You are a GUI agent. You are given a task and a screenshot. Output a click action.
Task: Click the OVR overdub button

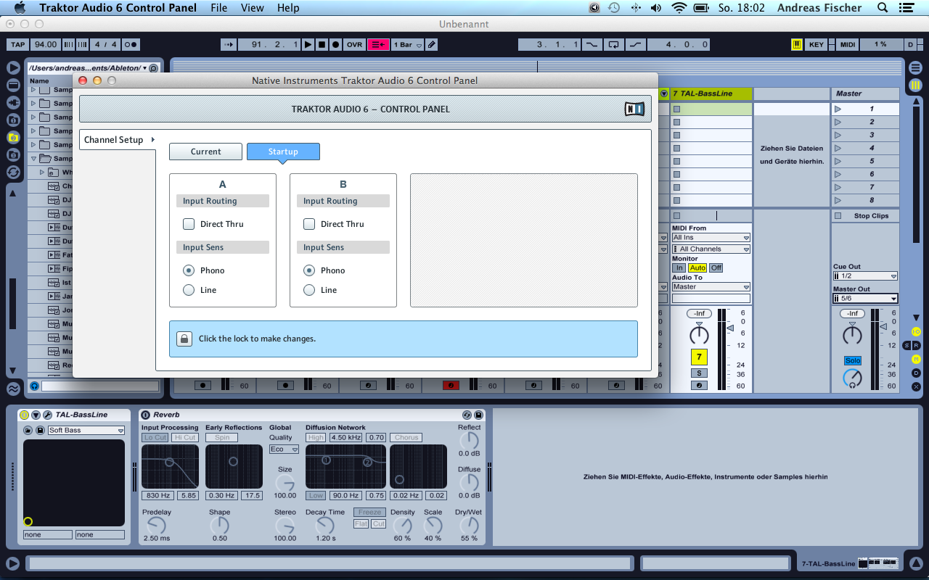(x=354, y=45)
